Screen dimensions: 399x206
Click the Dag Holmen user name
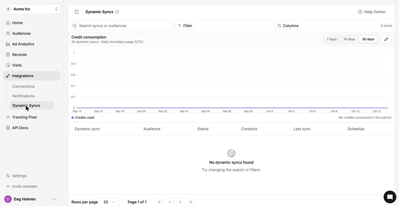[25, 199]
